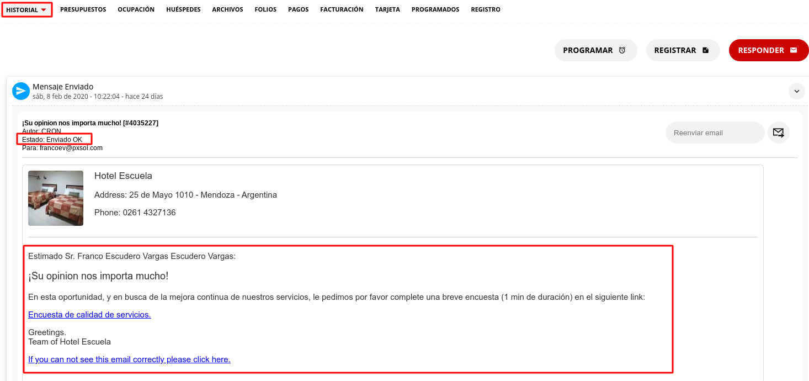Open the Registro tab
This screenshot has width=809, height=381.
pos(486,10)
